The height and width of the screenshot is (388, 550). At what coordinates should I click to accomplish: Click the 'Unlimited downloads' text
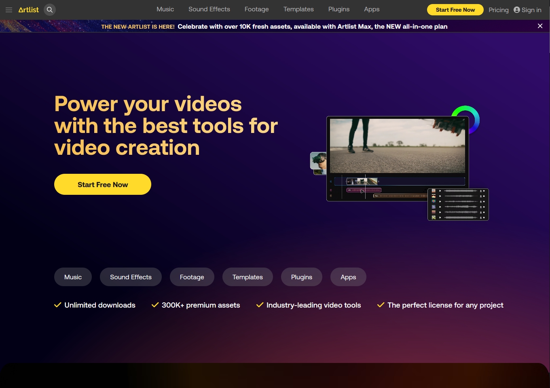(x=100, y=305)
